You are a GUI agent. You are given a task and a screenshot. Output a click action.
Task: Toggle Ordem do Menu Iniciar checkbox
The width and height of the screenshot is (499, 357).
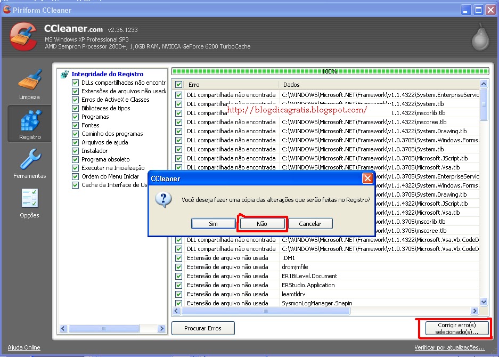point(76,176)
